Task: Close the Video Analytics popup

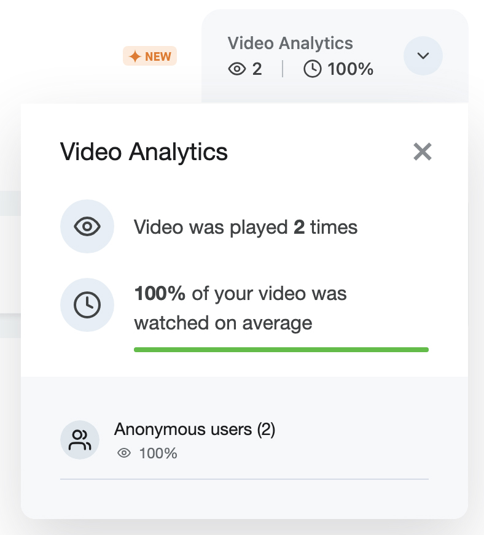Action: 423,152
